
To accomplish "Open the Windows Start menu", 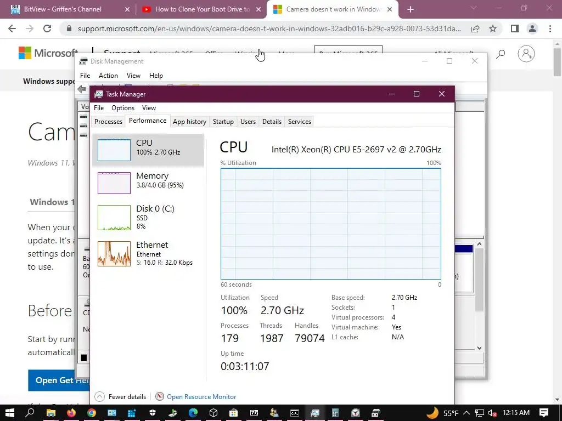I will click(x=10, y=413).
